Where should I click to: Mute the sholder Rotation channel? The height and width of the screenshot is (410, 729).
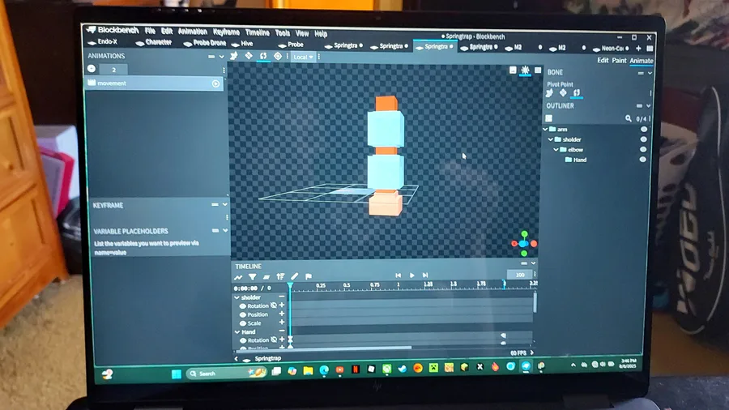coord(243,306)
